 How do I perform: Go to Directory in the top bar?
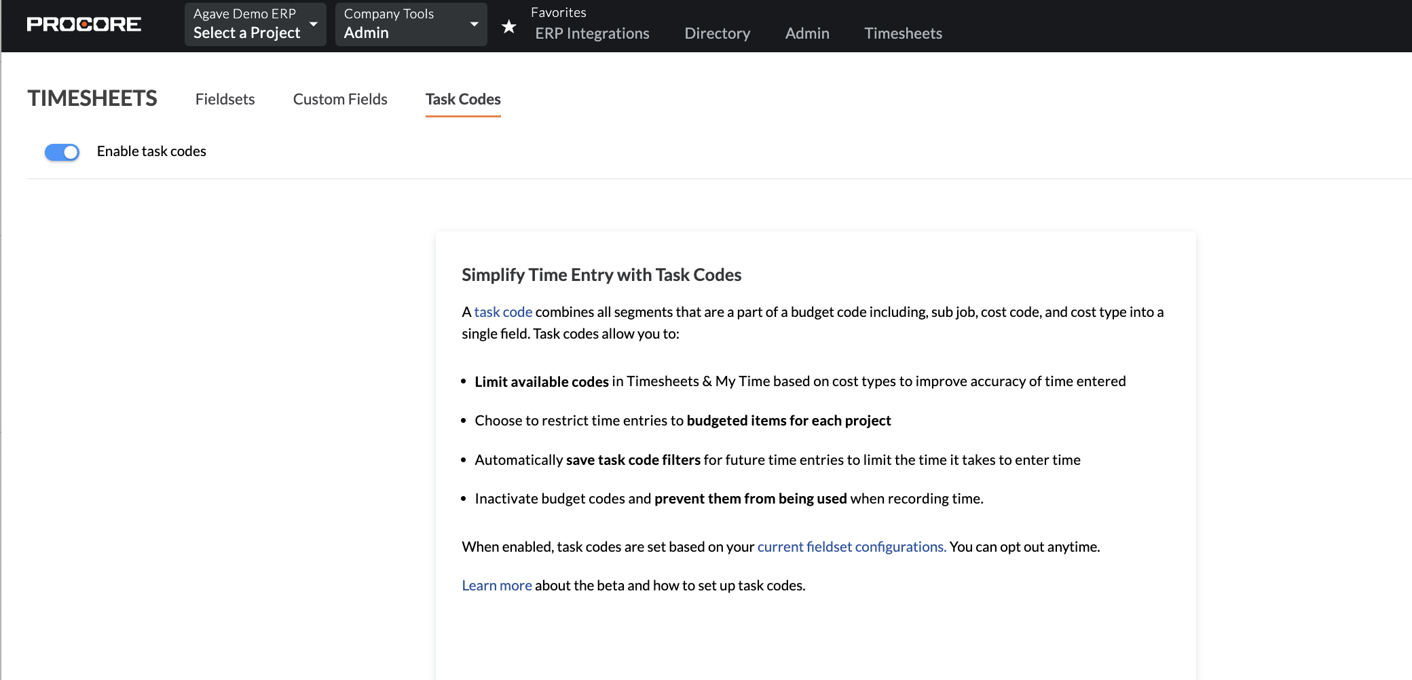pos(717,33)
